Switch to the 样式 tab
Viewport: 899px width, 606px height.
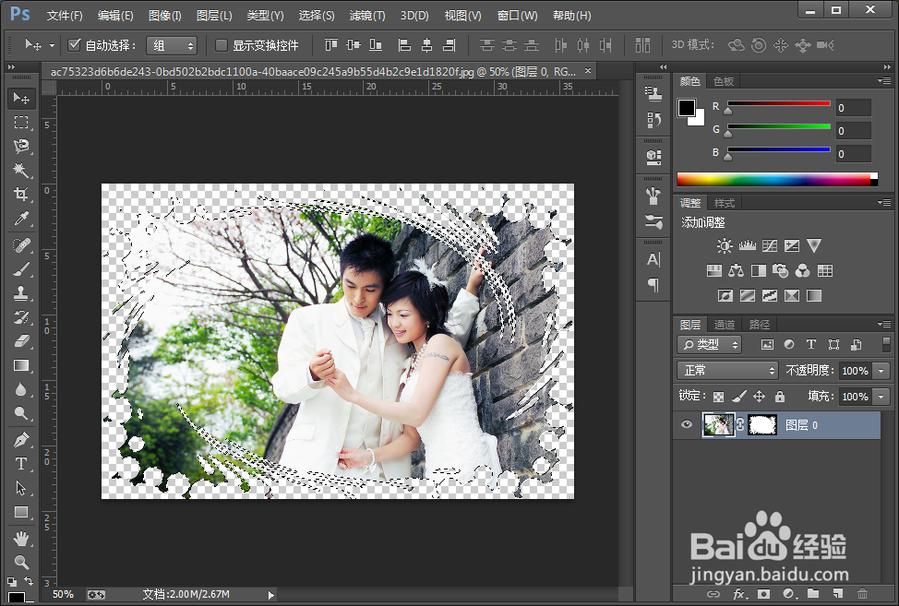click(725, 203)
